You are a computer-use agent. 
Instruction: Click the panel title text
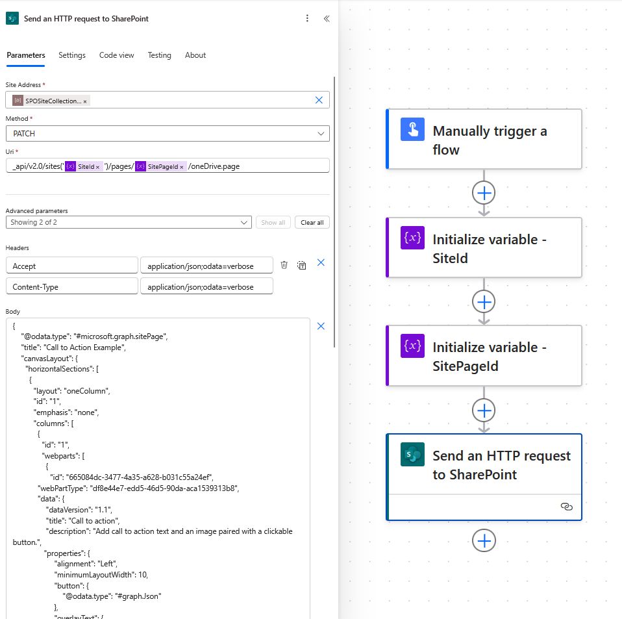point(86,19)
